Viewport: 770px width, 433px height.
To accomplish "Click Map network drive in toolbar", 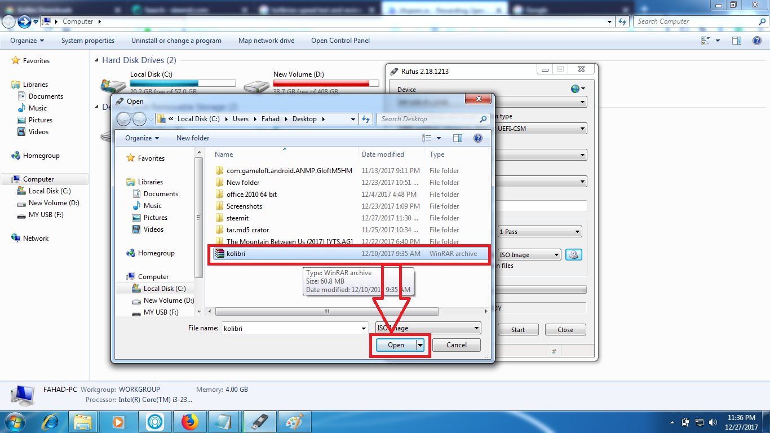I will coord(266,41).
